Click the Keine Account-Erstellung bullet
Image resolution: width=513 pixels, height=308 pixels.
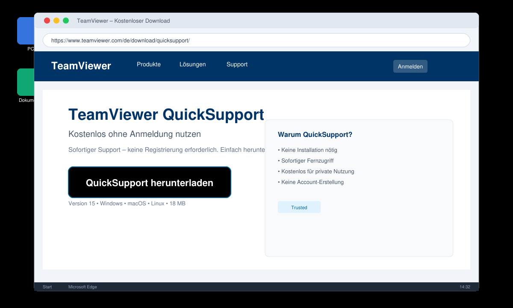click(311, 182)
